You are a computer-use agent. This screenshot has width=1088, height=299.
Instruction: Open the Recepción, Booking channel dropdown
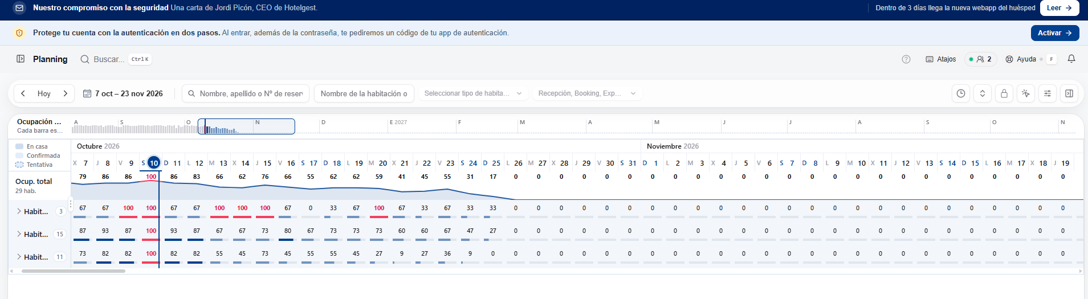[587, 93]
